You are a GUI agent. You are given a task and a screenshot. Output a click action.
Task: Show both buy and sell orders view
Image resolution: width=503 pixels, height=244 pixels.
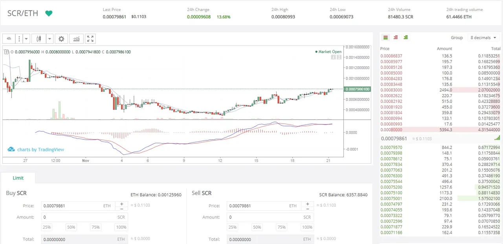point(386,38)
